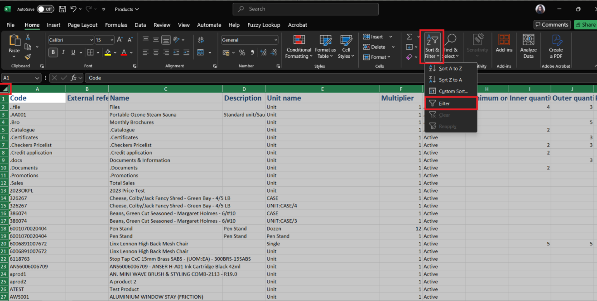
Task: Click the Cut scissors icon
Action: [28, 37]
